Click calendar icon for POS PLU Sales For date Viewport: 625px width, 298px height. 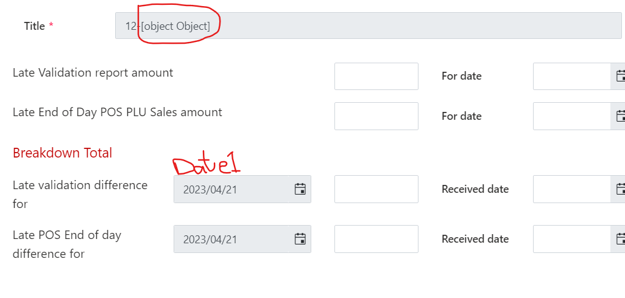click(620, 116)
